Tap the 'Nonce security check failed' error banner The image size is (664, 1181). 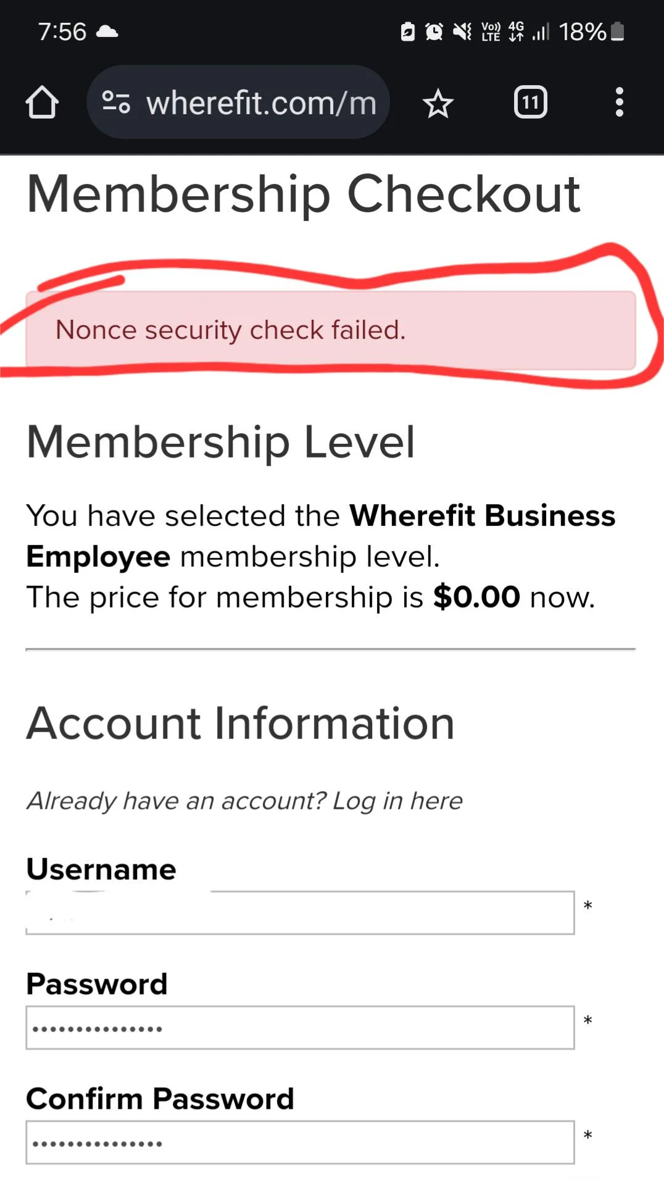click(330, 330)
